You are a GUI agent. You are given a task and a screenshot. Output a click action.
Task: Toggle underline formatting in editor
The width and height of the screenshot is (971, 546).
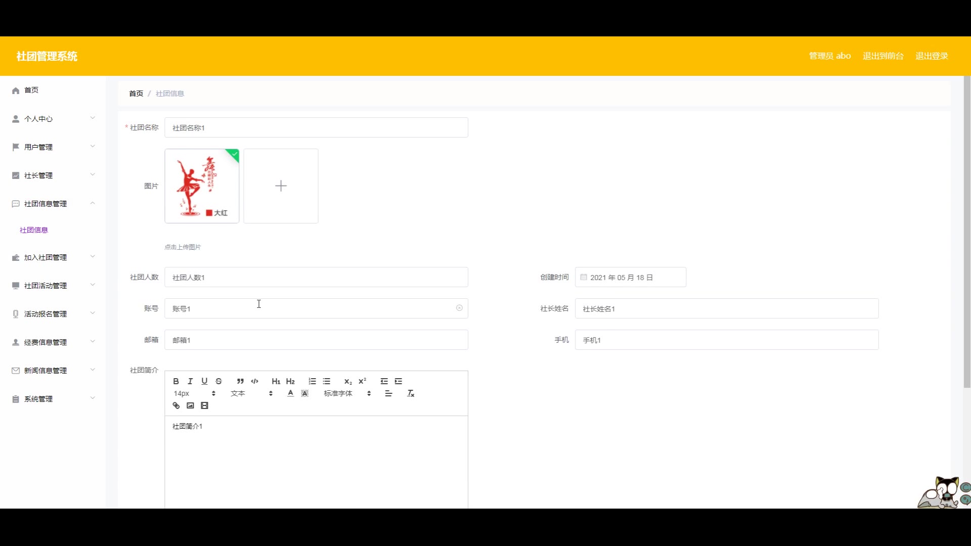204,381
